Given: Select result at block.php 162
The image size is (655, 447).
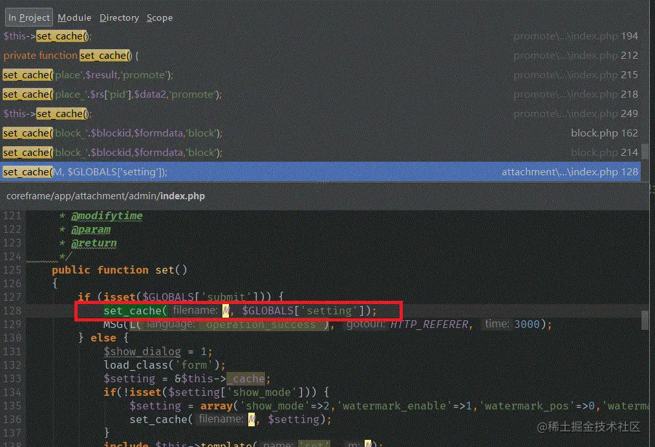Looking at the screenshot, I should tap(321, 133).
